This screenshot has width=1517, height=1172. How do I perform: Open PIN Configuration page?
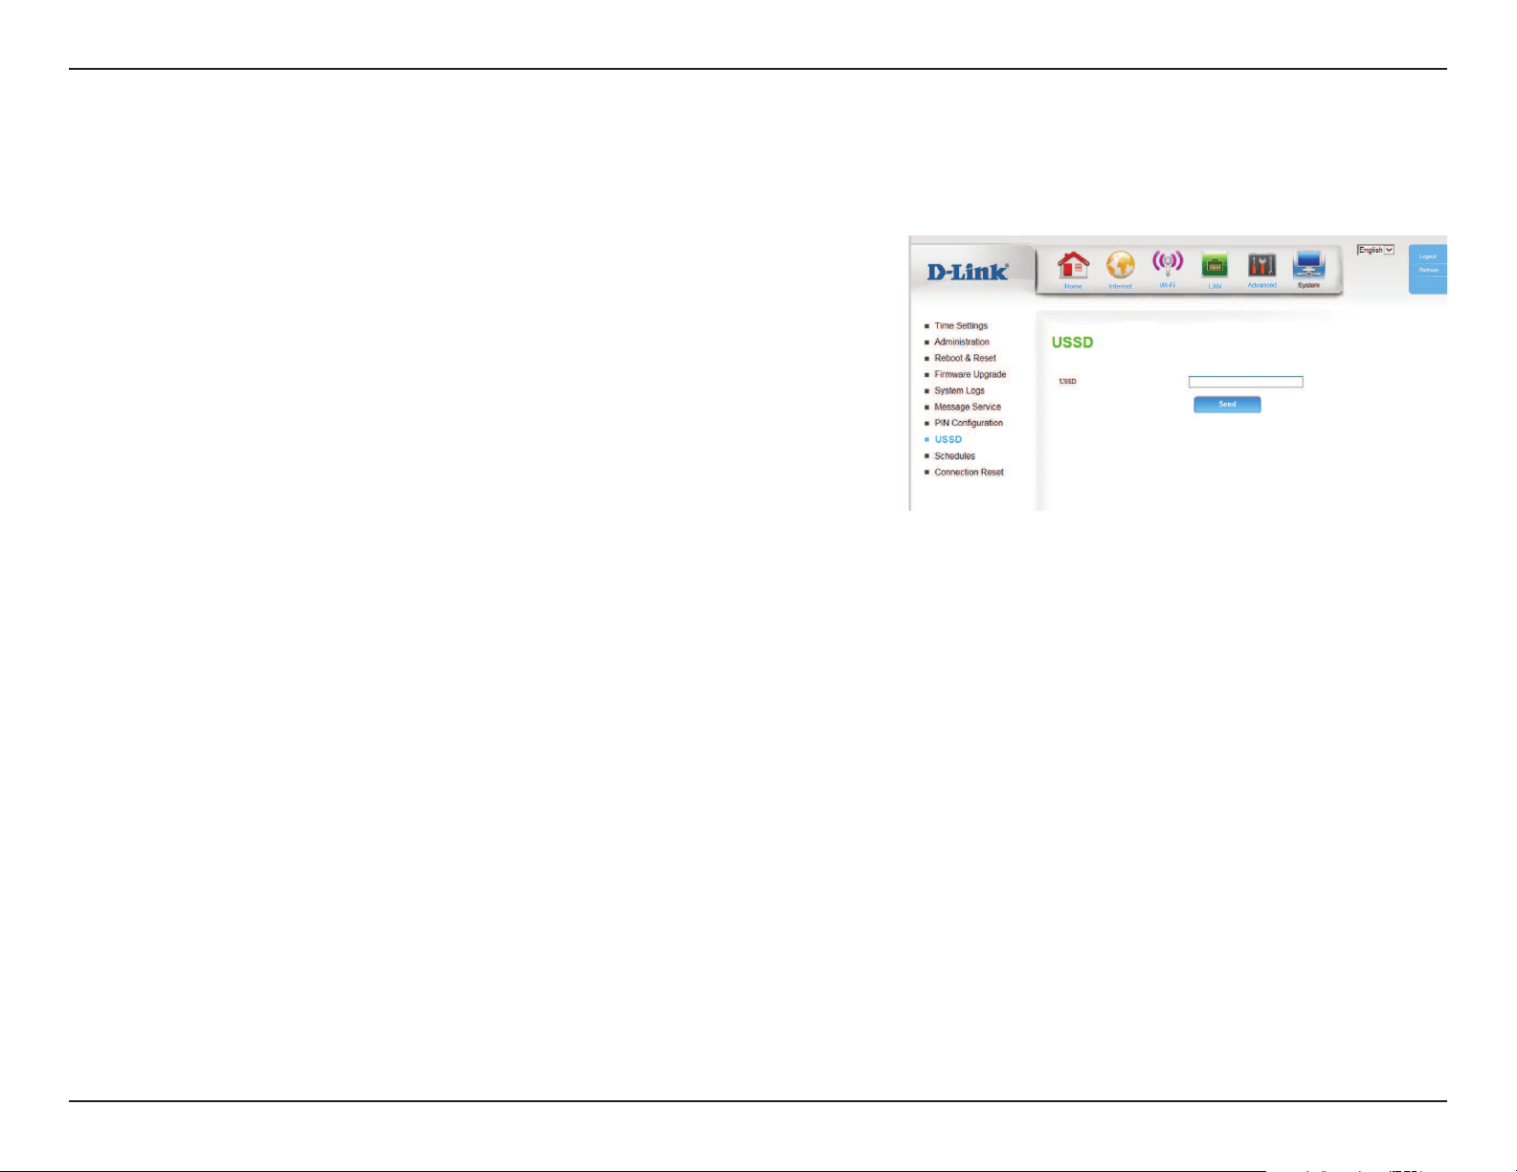pyautogui.click(x=969, y=423)
